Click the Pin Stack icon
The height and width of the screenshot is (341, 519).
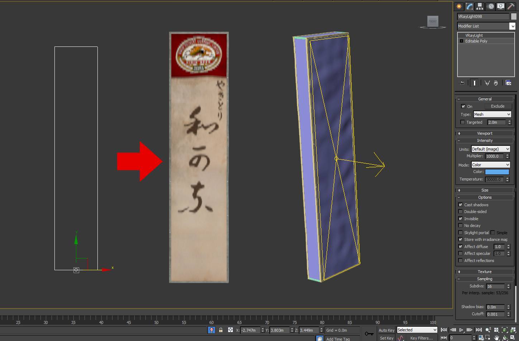[462, 83]
